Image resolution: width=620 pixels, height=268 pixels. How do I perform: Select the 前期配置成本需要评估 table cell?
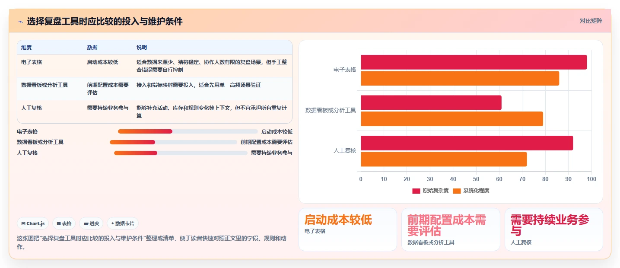(x=108, y=89)
